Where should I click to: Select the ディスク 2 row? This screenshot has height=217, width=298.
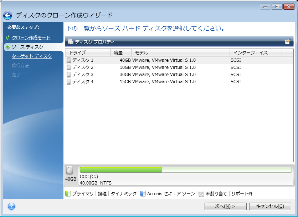(179, 67)
